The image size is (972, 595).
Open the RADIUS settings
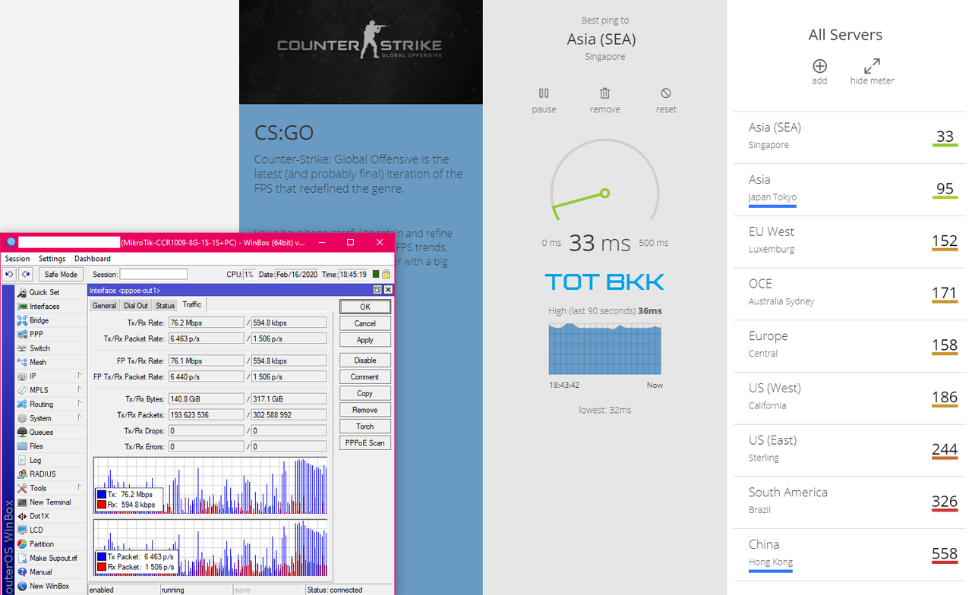tap(43, 474)
